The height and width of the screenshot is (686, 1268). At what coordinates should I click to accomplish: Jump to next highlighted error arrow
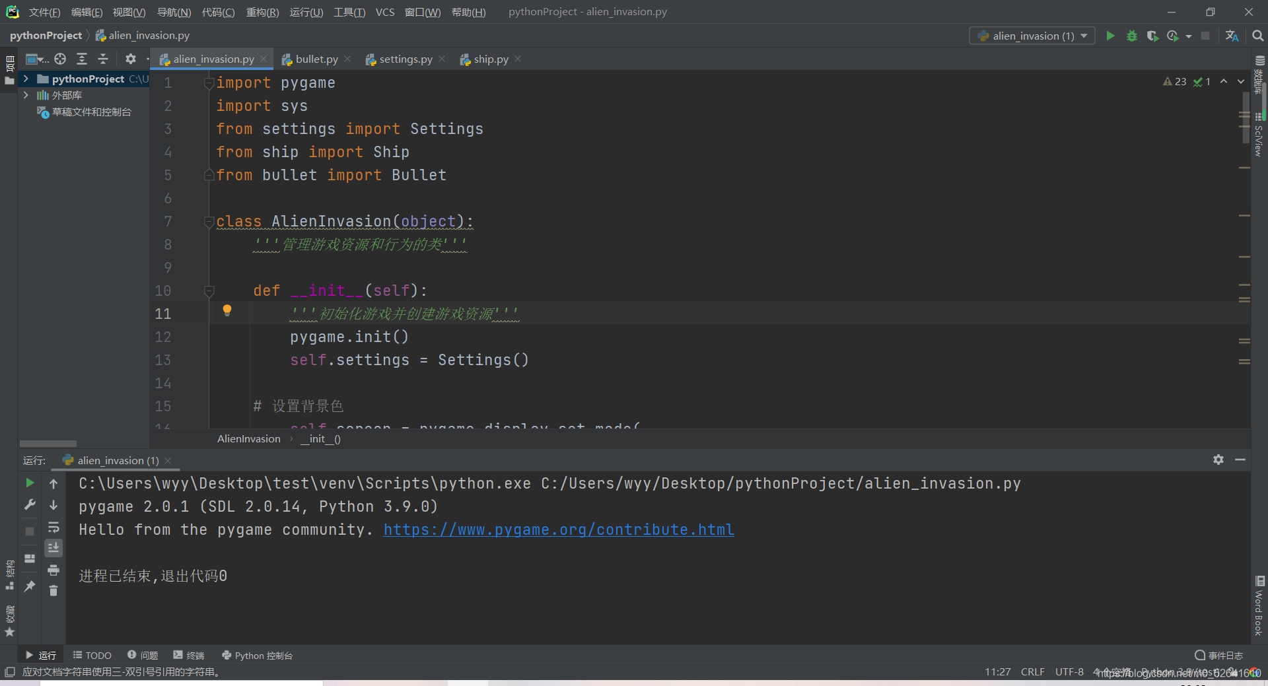(1241, 81)
